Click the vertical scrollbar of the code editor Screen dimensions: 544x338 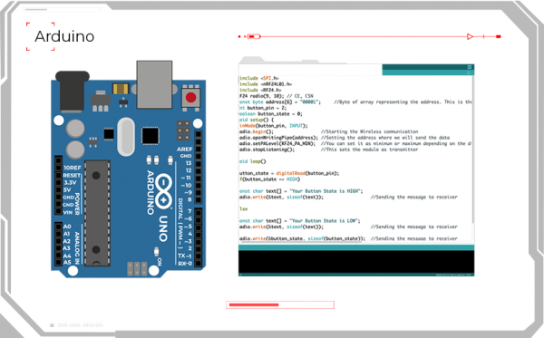coord(473,150)
